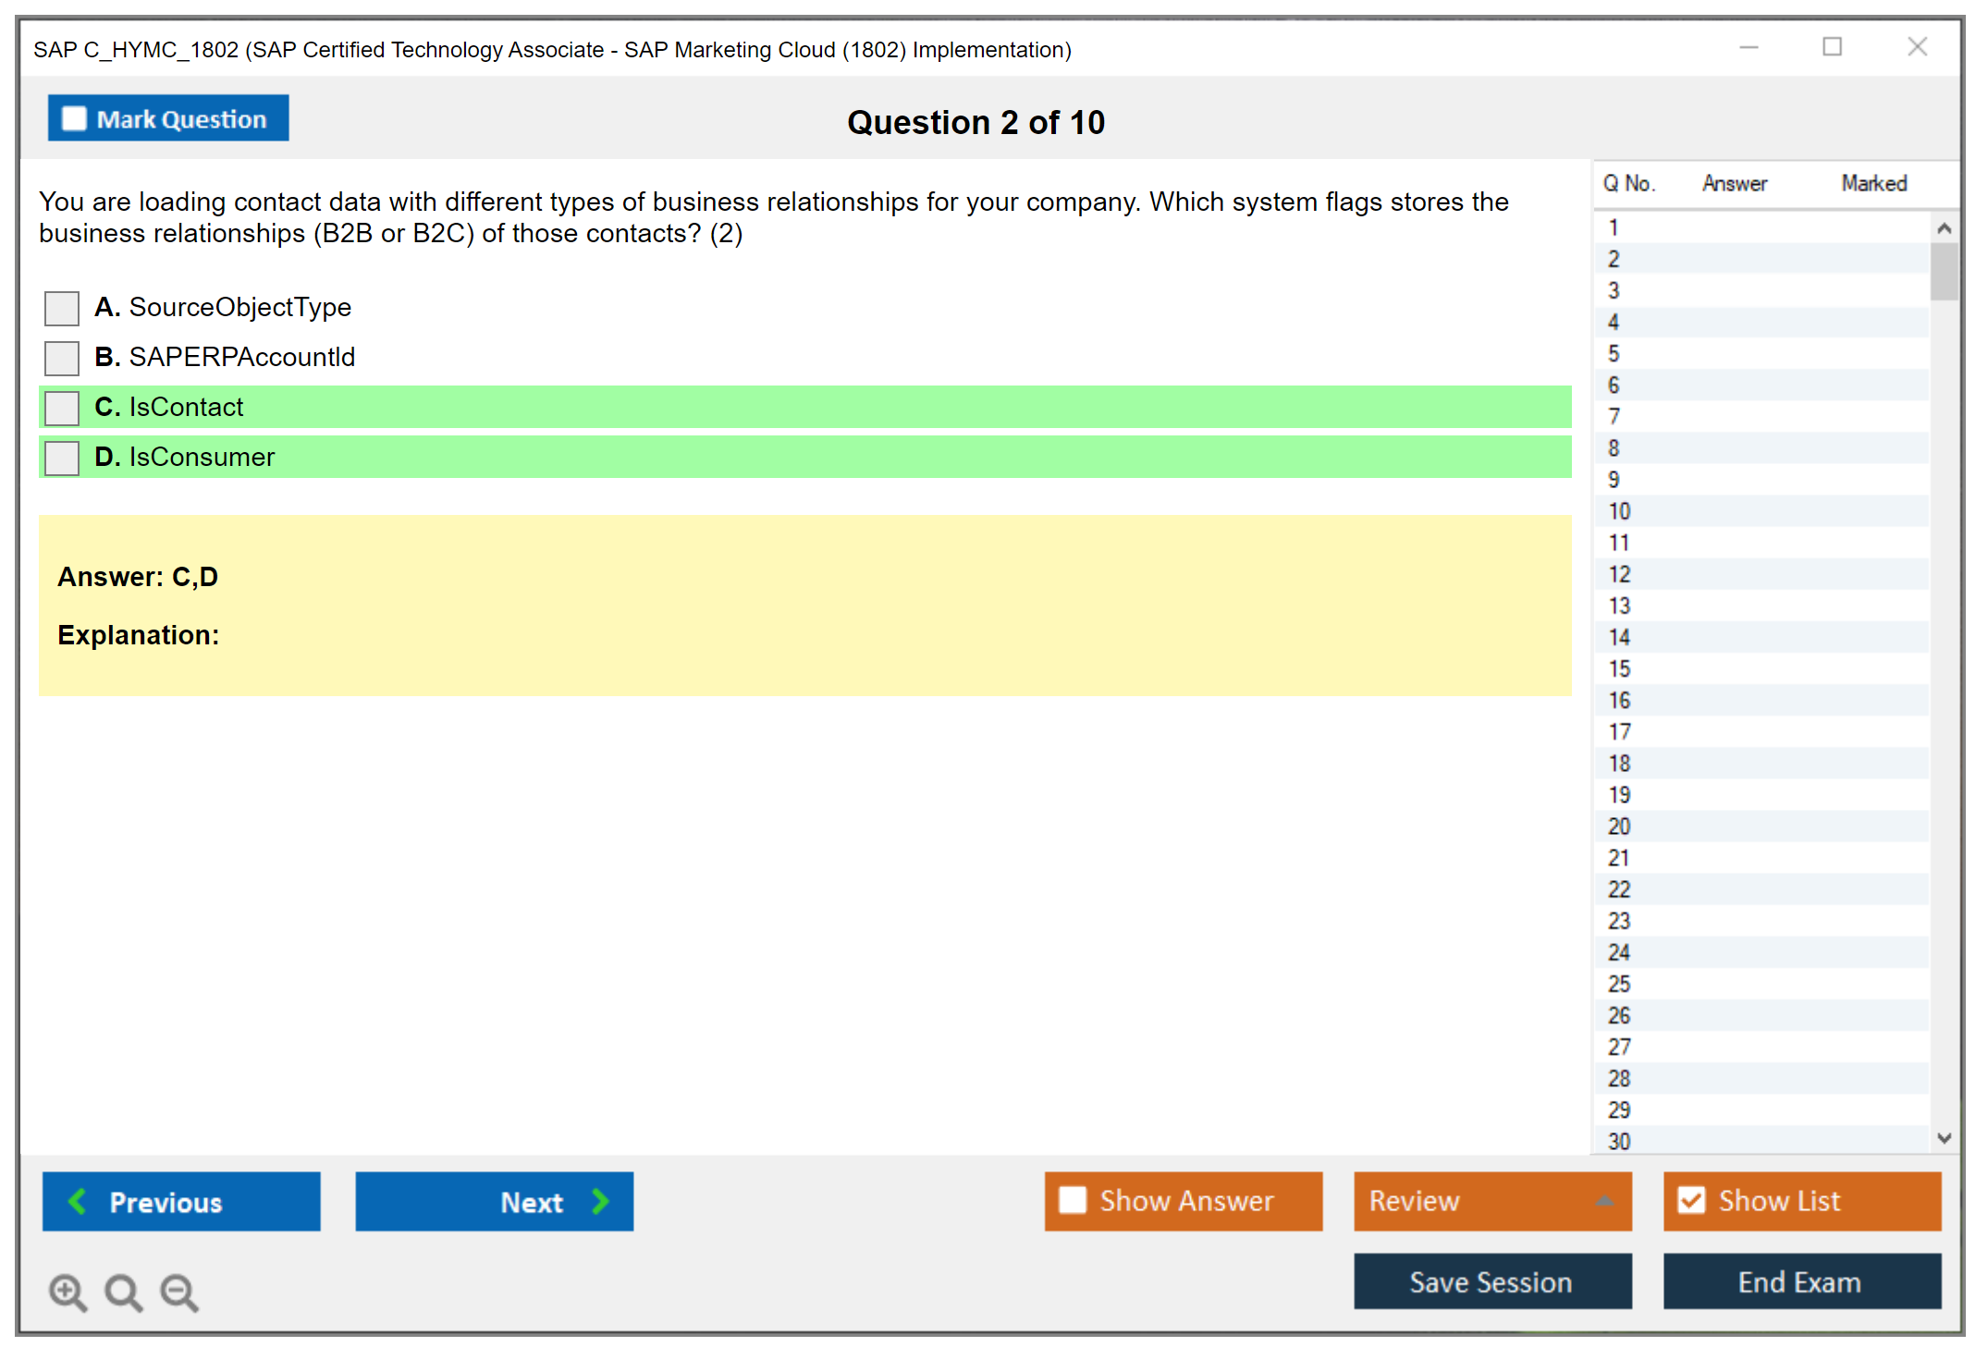
Task: Check answer option A SourceObjectType
Action: point(62,308)
